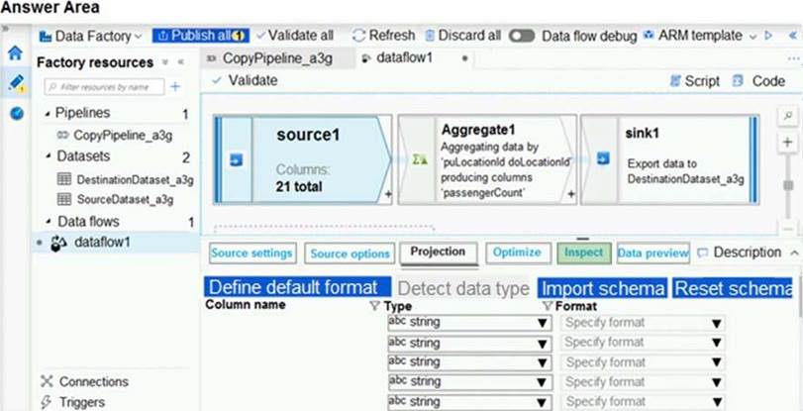Click the zoom in plus on canvas

[788, 143]
